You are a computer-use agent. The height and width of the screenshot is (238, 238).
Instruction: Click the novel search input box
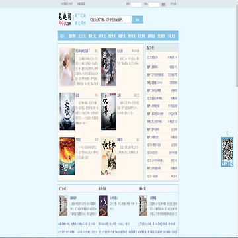[x=110, y=19]
